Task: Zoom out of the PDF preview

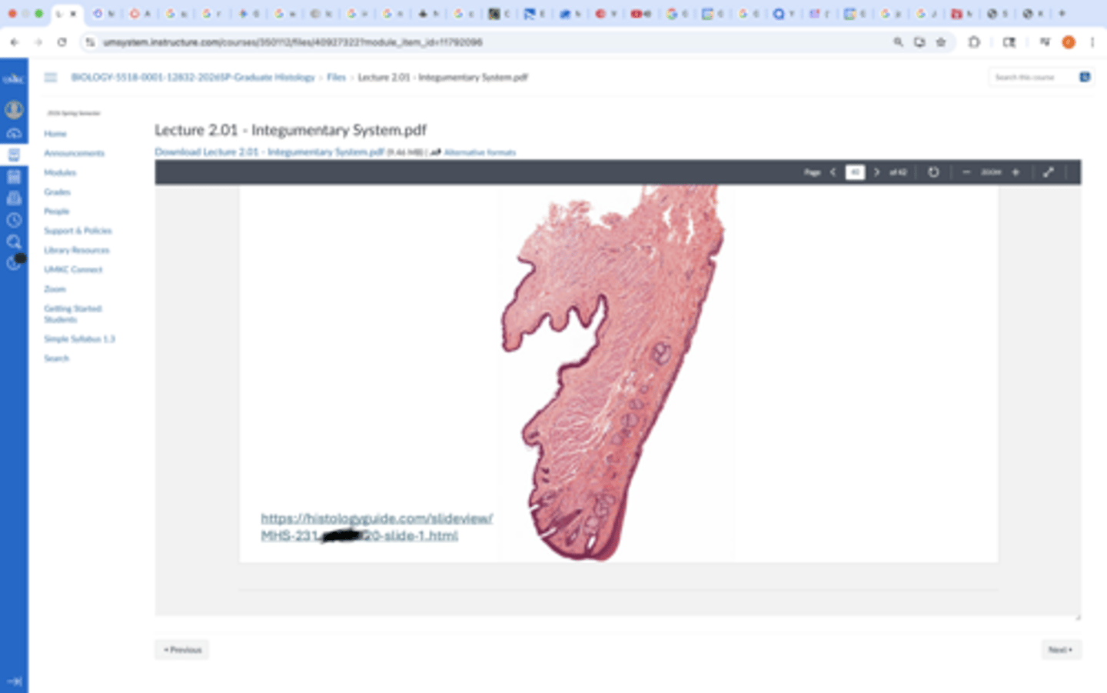Action: [x=966, y=172]
